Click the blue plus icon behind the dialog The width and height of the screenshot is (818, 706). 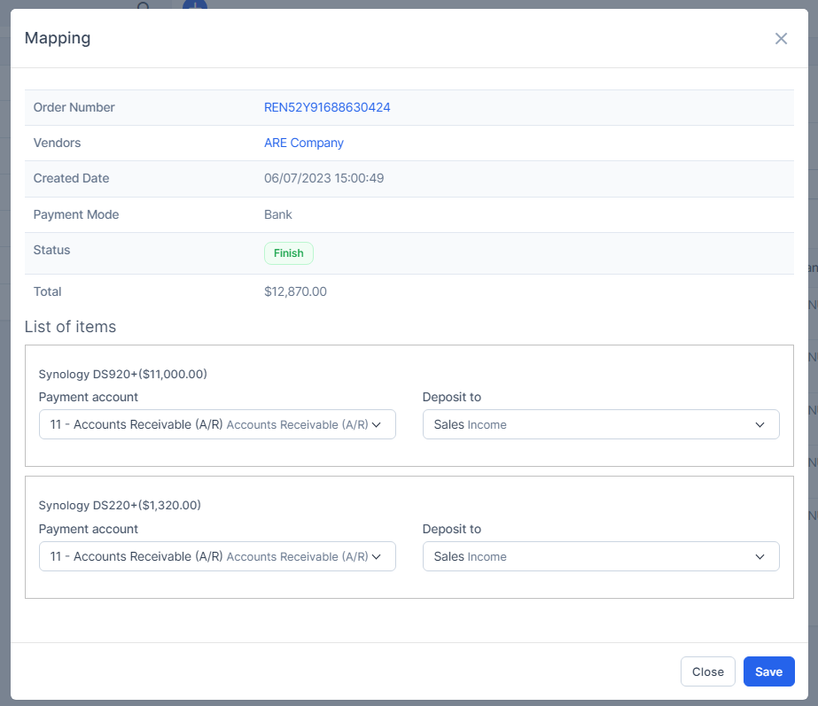point(194,4)
